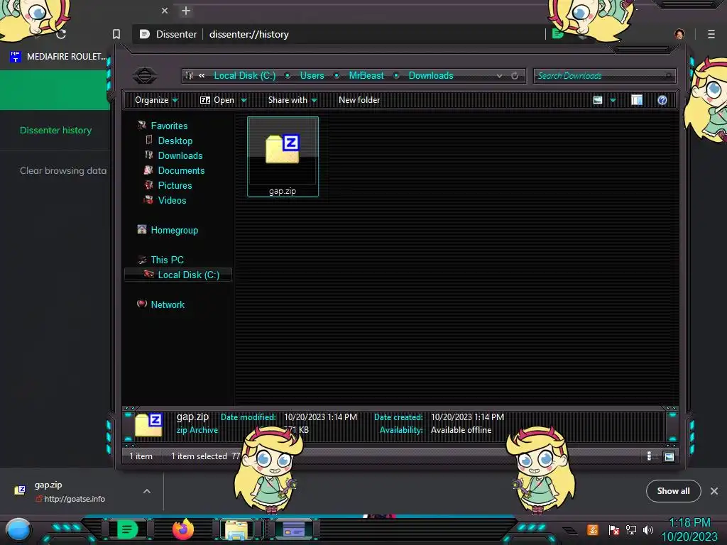
Task: Click the browser's new tab plus button
Action: pos(186,11)
